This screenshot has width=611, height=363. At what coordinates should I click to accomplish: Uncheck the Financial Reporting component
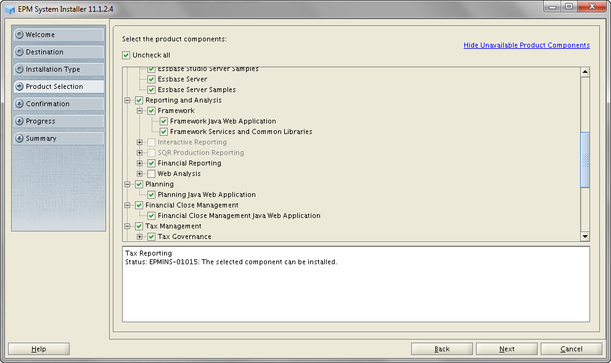[x=151, y=163]
